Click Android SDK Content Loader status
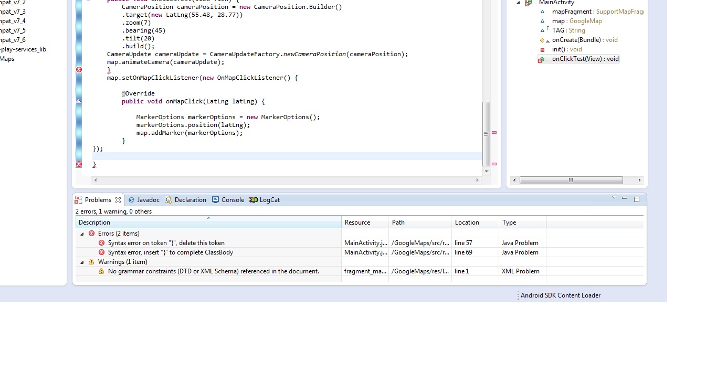717x382 pixels. (561, 295)
